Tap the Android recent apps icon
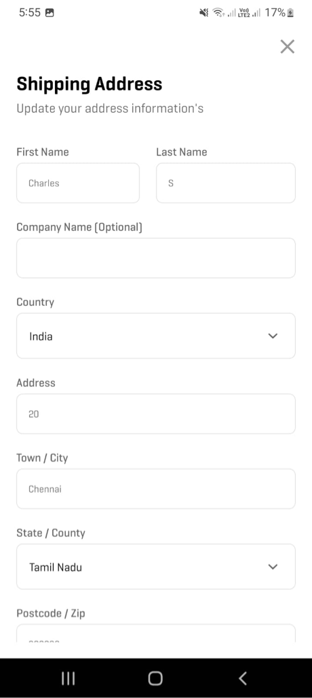This screenshot has width=312, height=698. coord(68,678)
